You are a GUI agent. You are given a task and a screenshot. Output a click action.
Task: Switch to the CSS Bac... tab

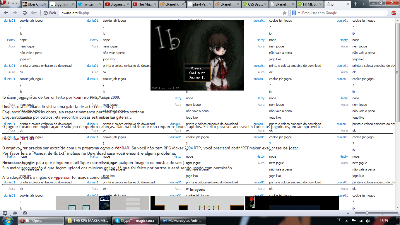tap(255, 4)
